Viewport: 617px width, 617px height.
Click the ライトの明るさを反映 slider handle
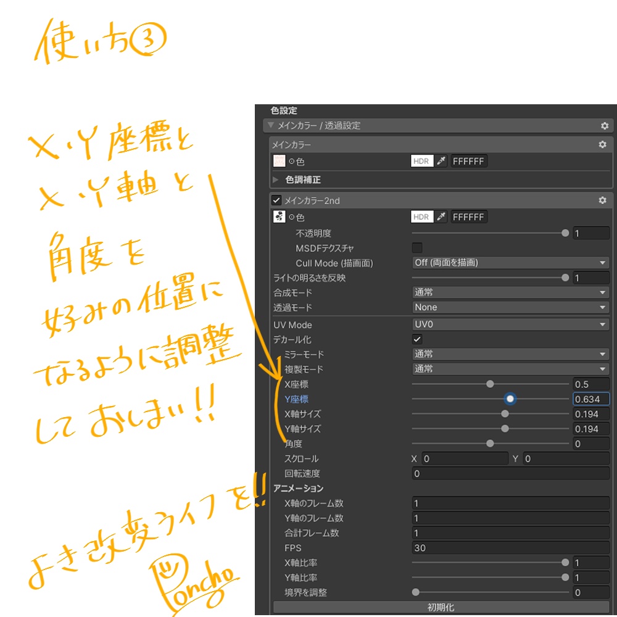(565, 278)
